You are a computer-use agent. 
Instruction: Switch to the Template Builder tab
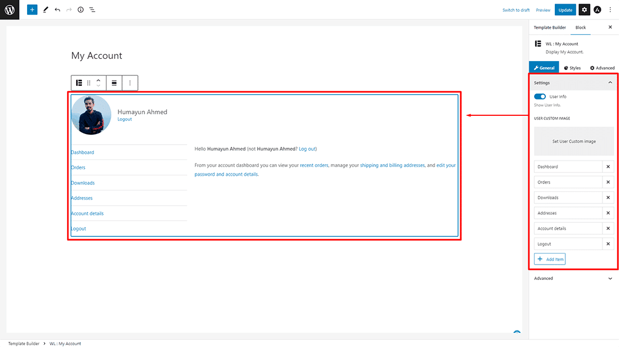pyautogui.click(x=549, y=28)
